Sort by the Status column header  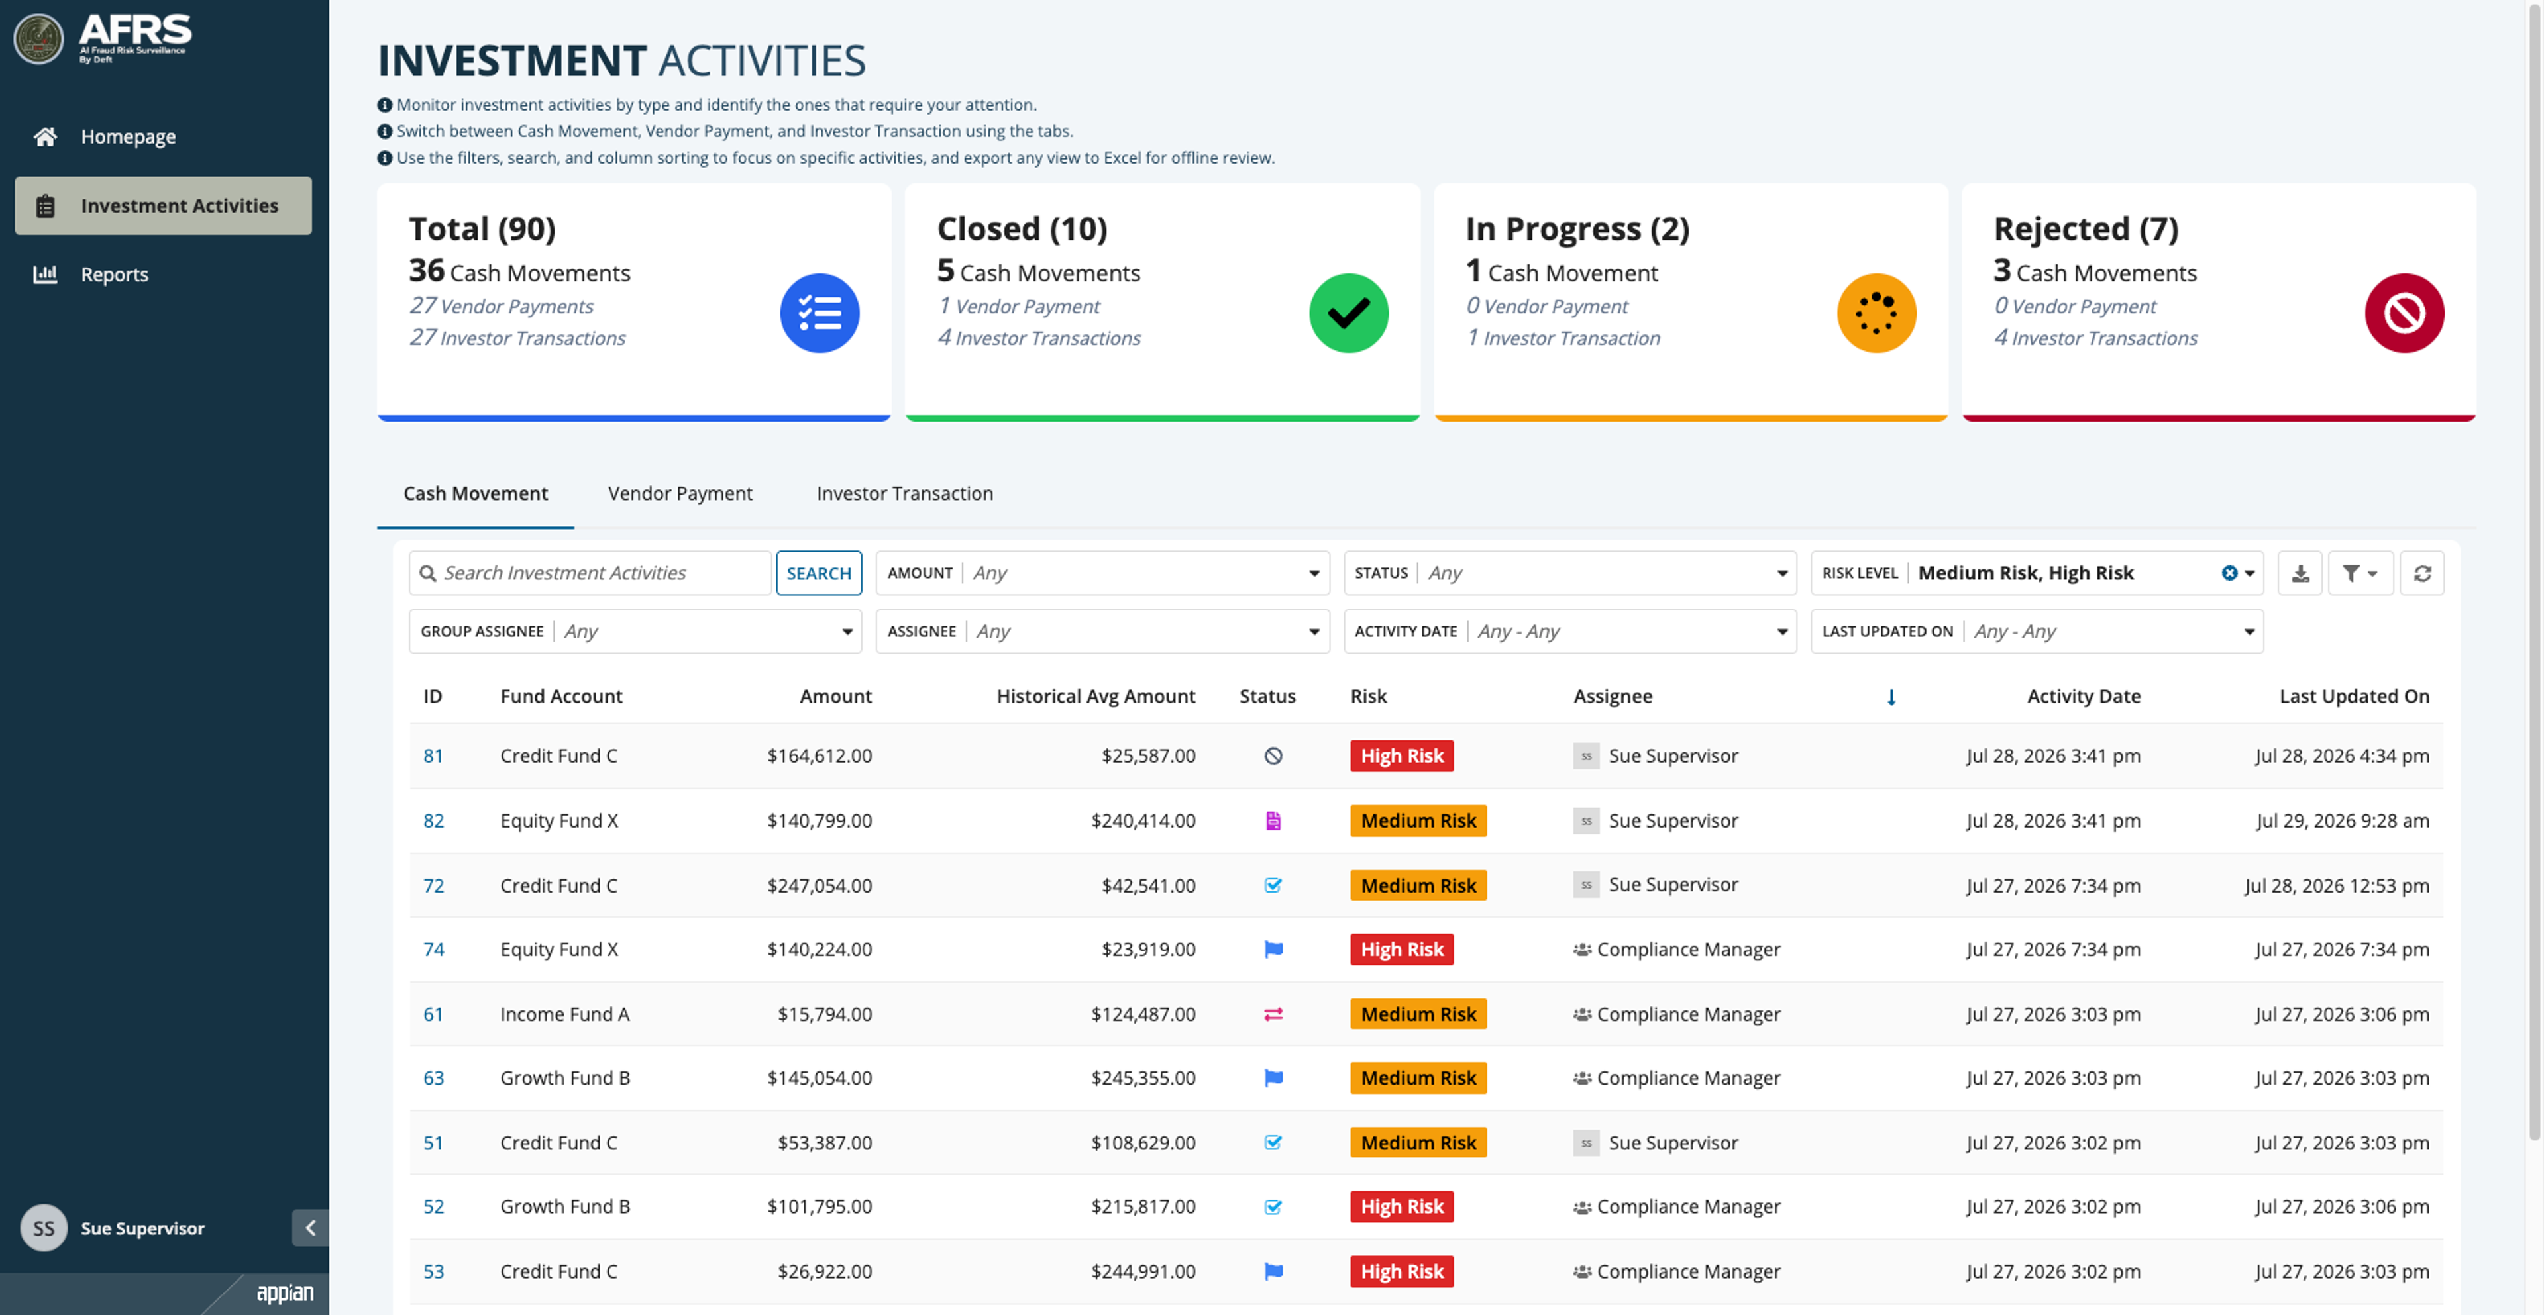pos(1267,696)
